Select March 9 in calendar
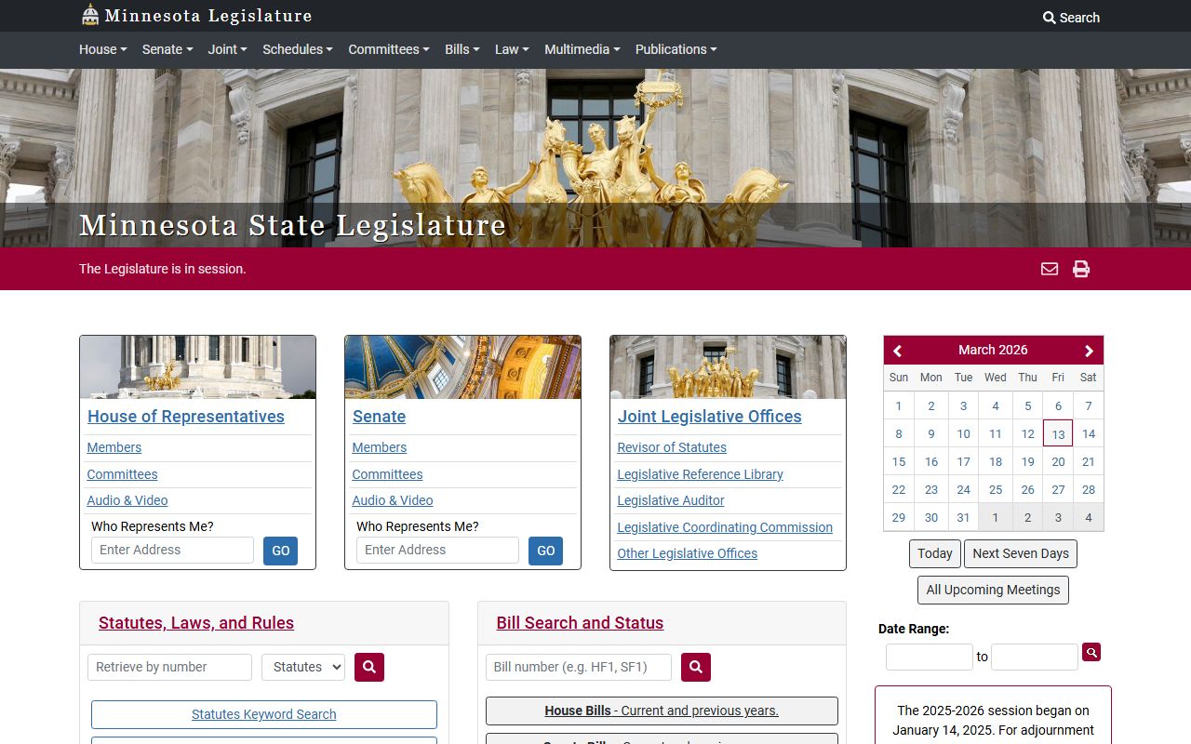 click(x=931, y=433)
